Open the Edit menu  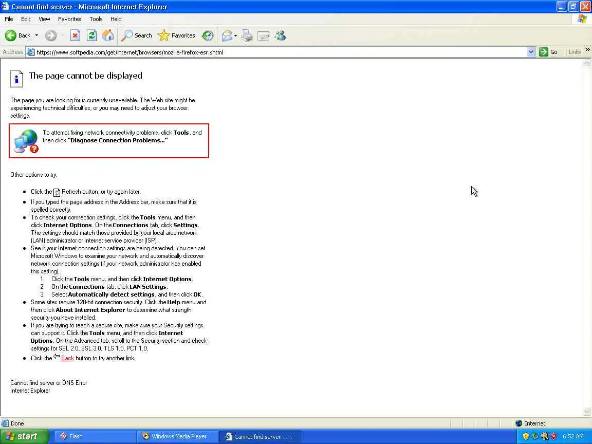pyautogui.click(x=26, y=19)
